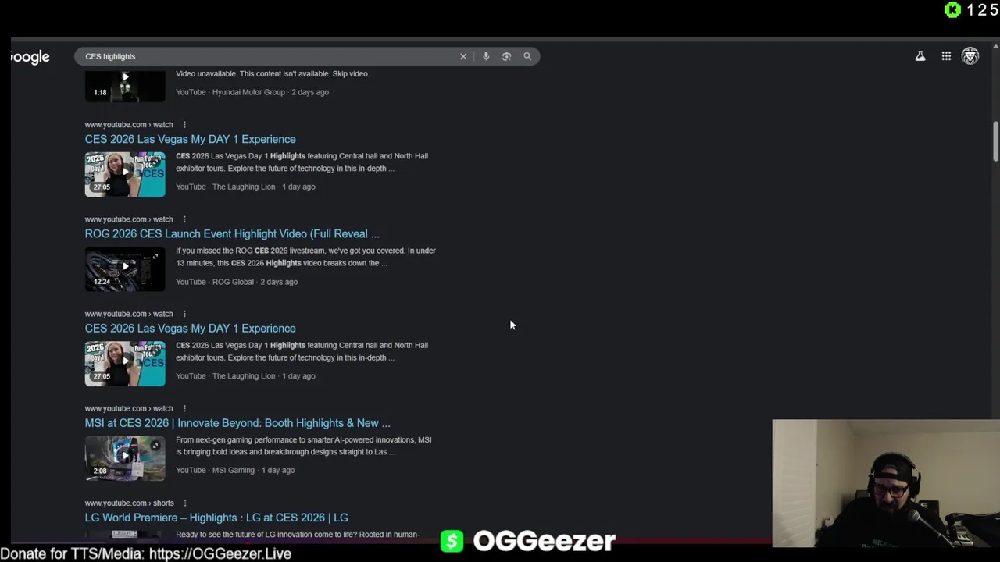This screenshot has height=562, width=1000.
Task: Start voice search with the microphone icon
Action: [x=486, y=56]
